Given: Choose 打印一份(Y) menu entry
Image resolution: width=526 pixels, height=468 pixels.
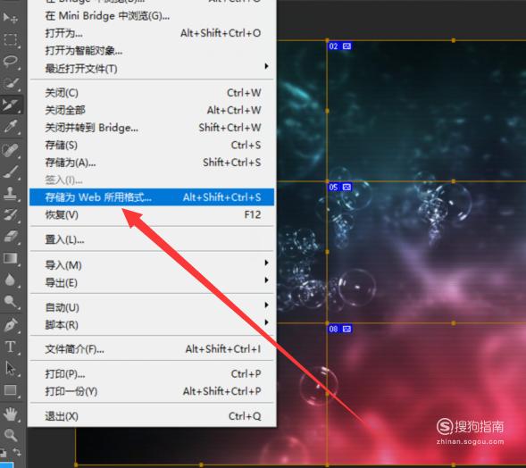Looking at the screenshot, I should (x=152, y=391).
